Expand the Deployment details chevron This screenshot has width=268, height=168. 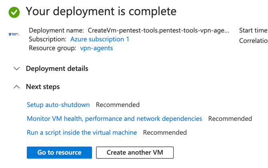click(x=16, y=69)
